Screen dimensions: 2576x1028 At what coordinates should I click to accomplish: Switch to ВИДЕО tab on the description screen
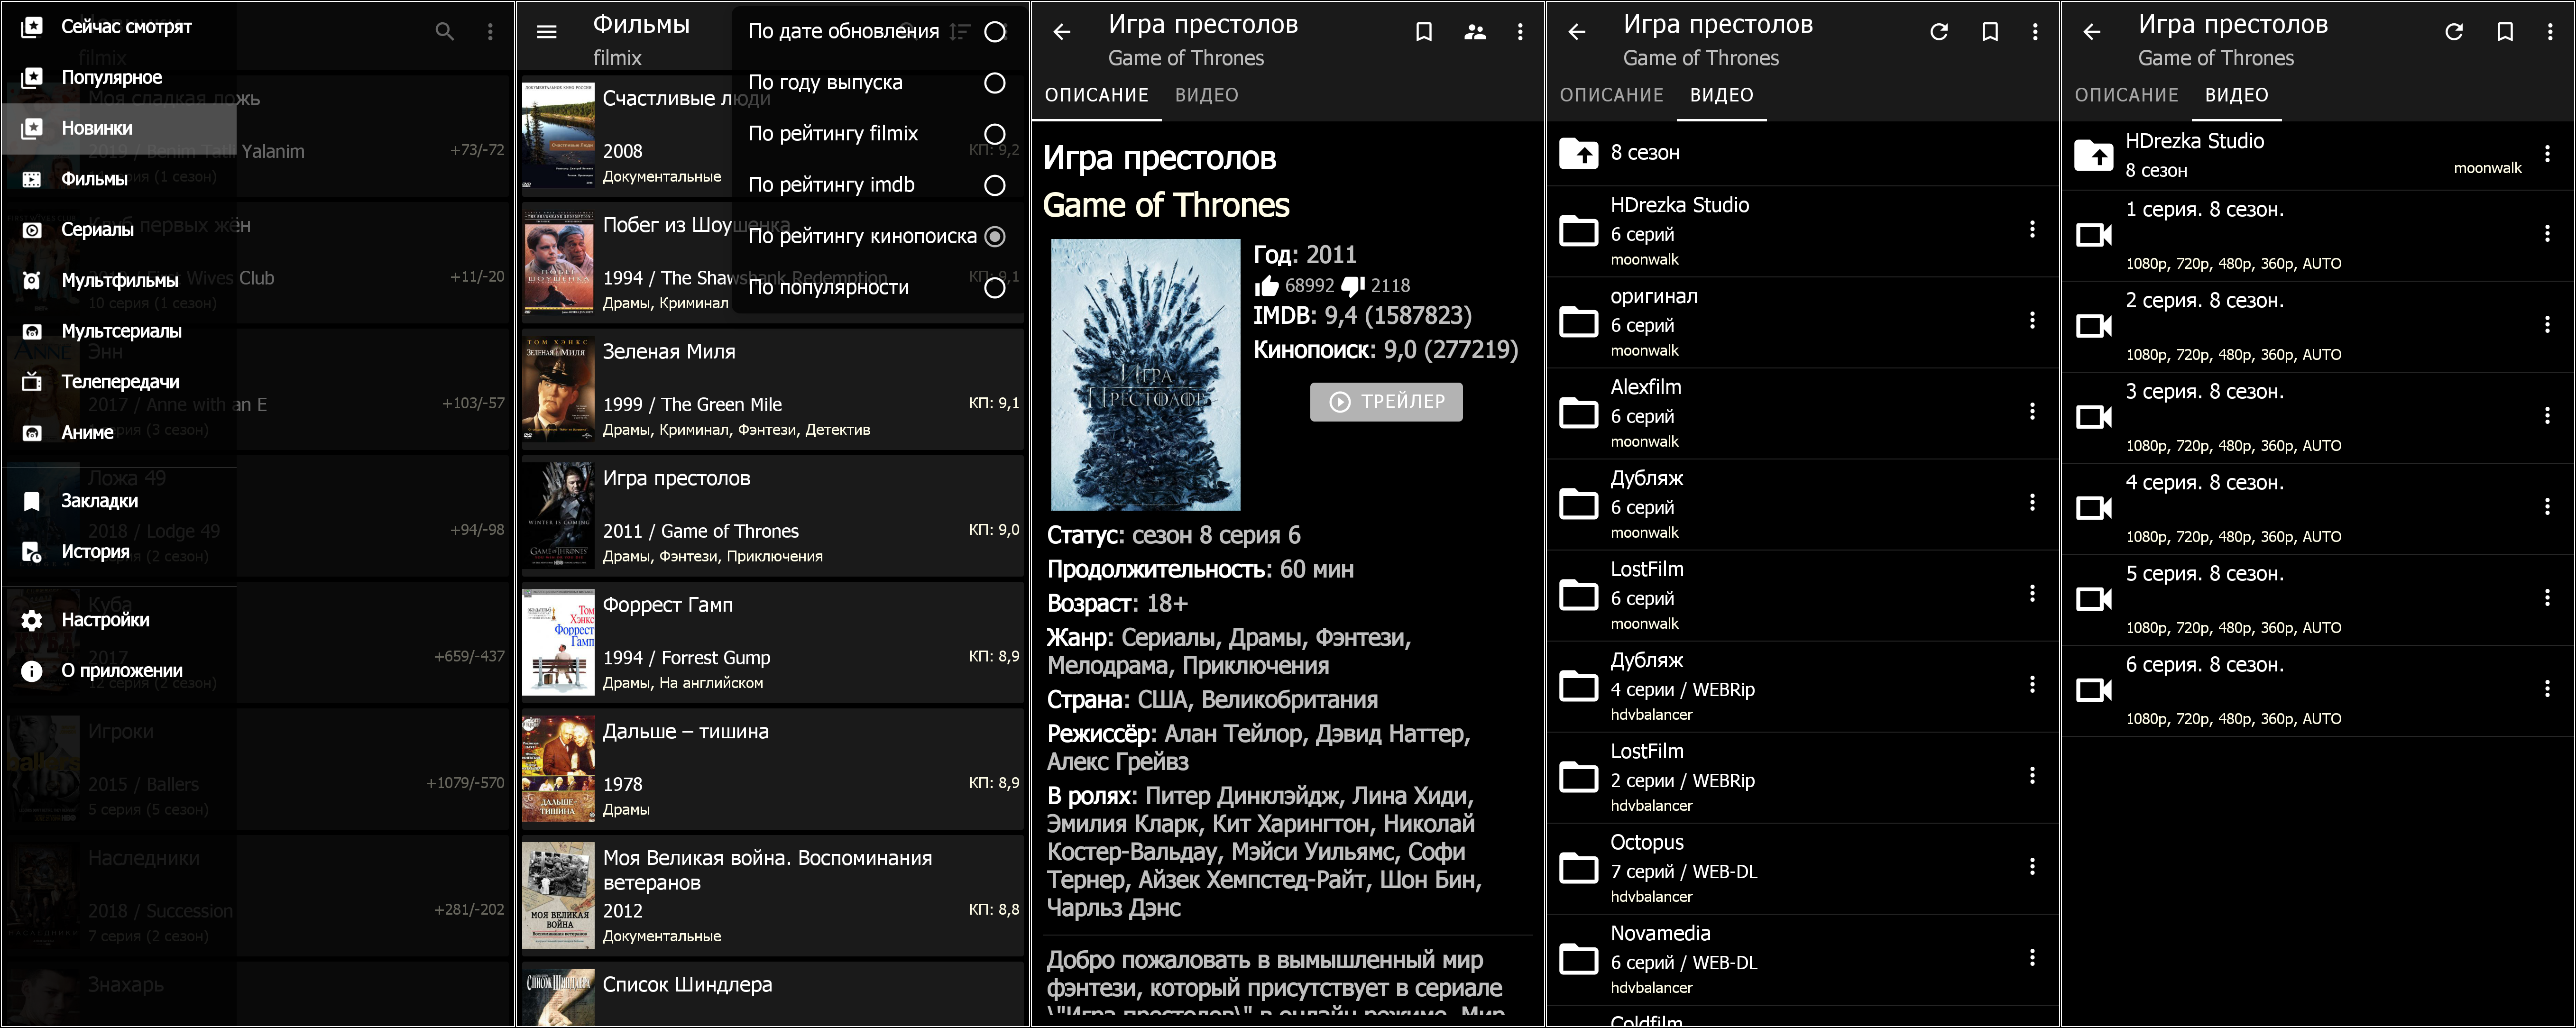point(1206,96)
